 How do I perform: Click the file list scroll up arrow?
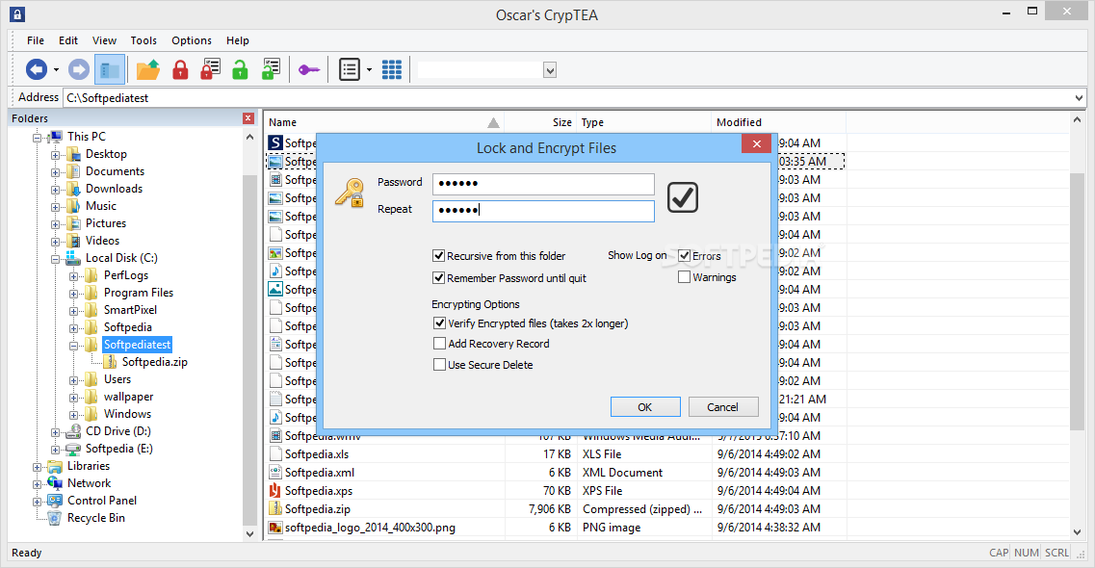pyautogui.click(x=1077, y=120)
